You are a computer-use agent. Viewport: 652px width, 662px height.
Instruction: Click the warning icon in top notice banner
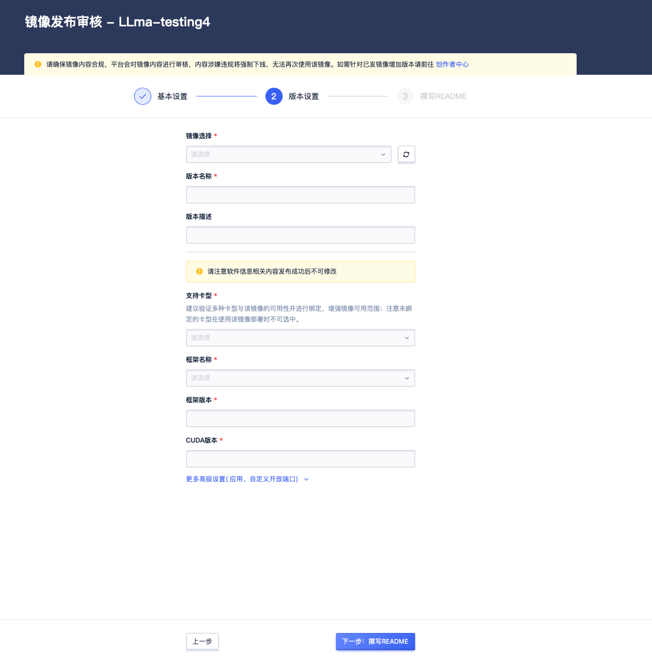(38, 64)
